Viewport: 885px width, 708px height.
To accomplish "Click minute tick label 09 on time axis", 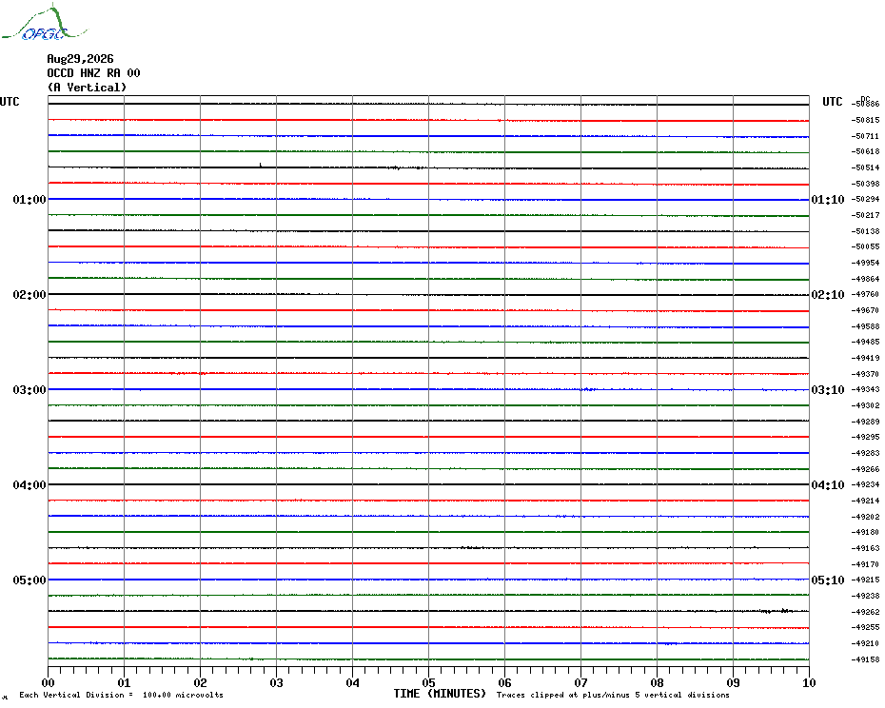I will coord(733,683).
